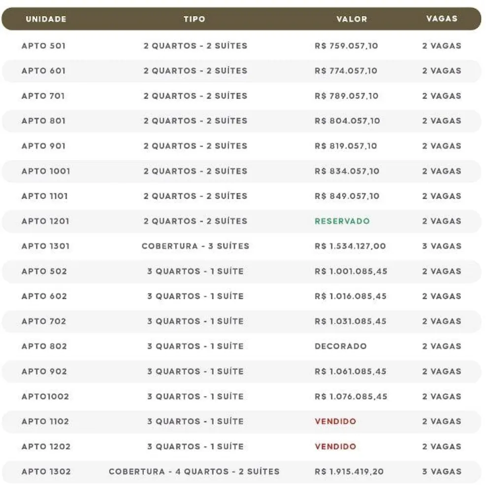Select the TIPO column header
The width and height of the screenshot is (486, 493).
(x=194, y=19)
